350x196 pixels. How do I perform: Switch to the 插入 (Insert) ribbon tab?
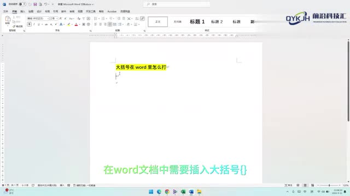pos(23,11)
